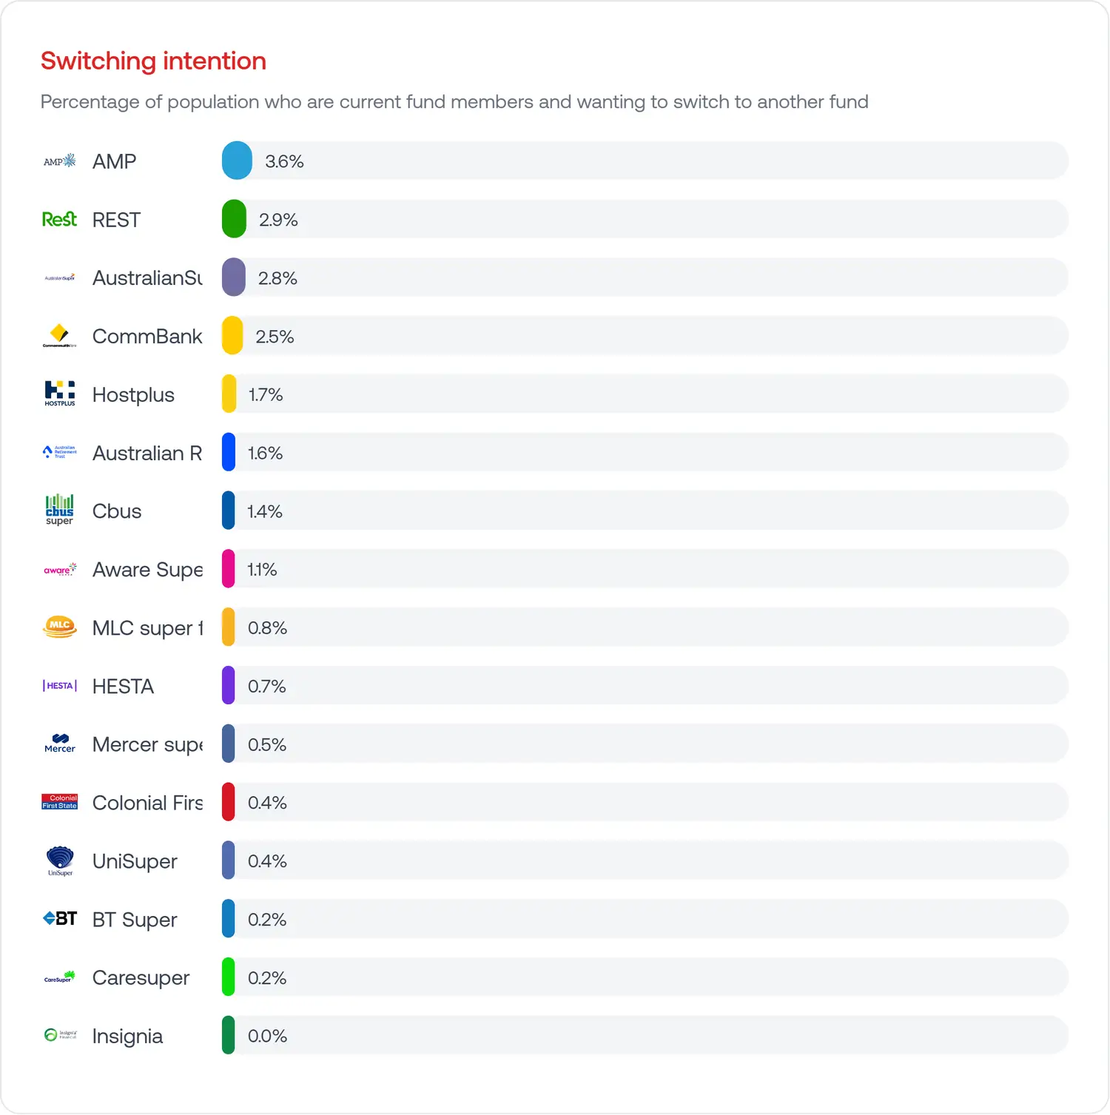
Task: Click the Switching intention heading
Action: [153, 61]
